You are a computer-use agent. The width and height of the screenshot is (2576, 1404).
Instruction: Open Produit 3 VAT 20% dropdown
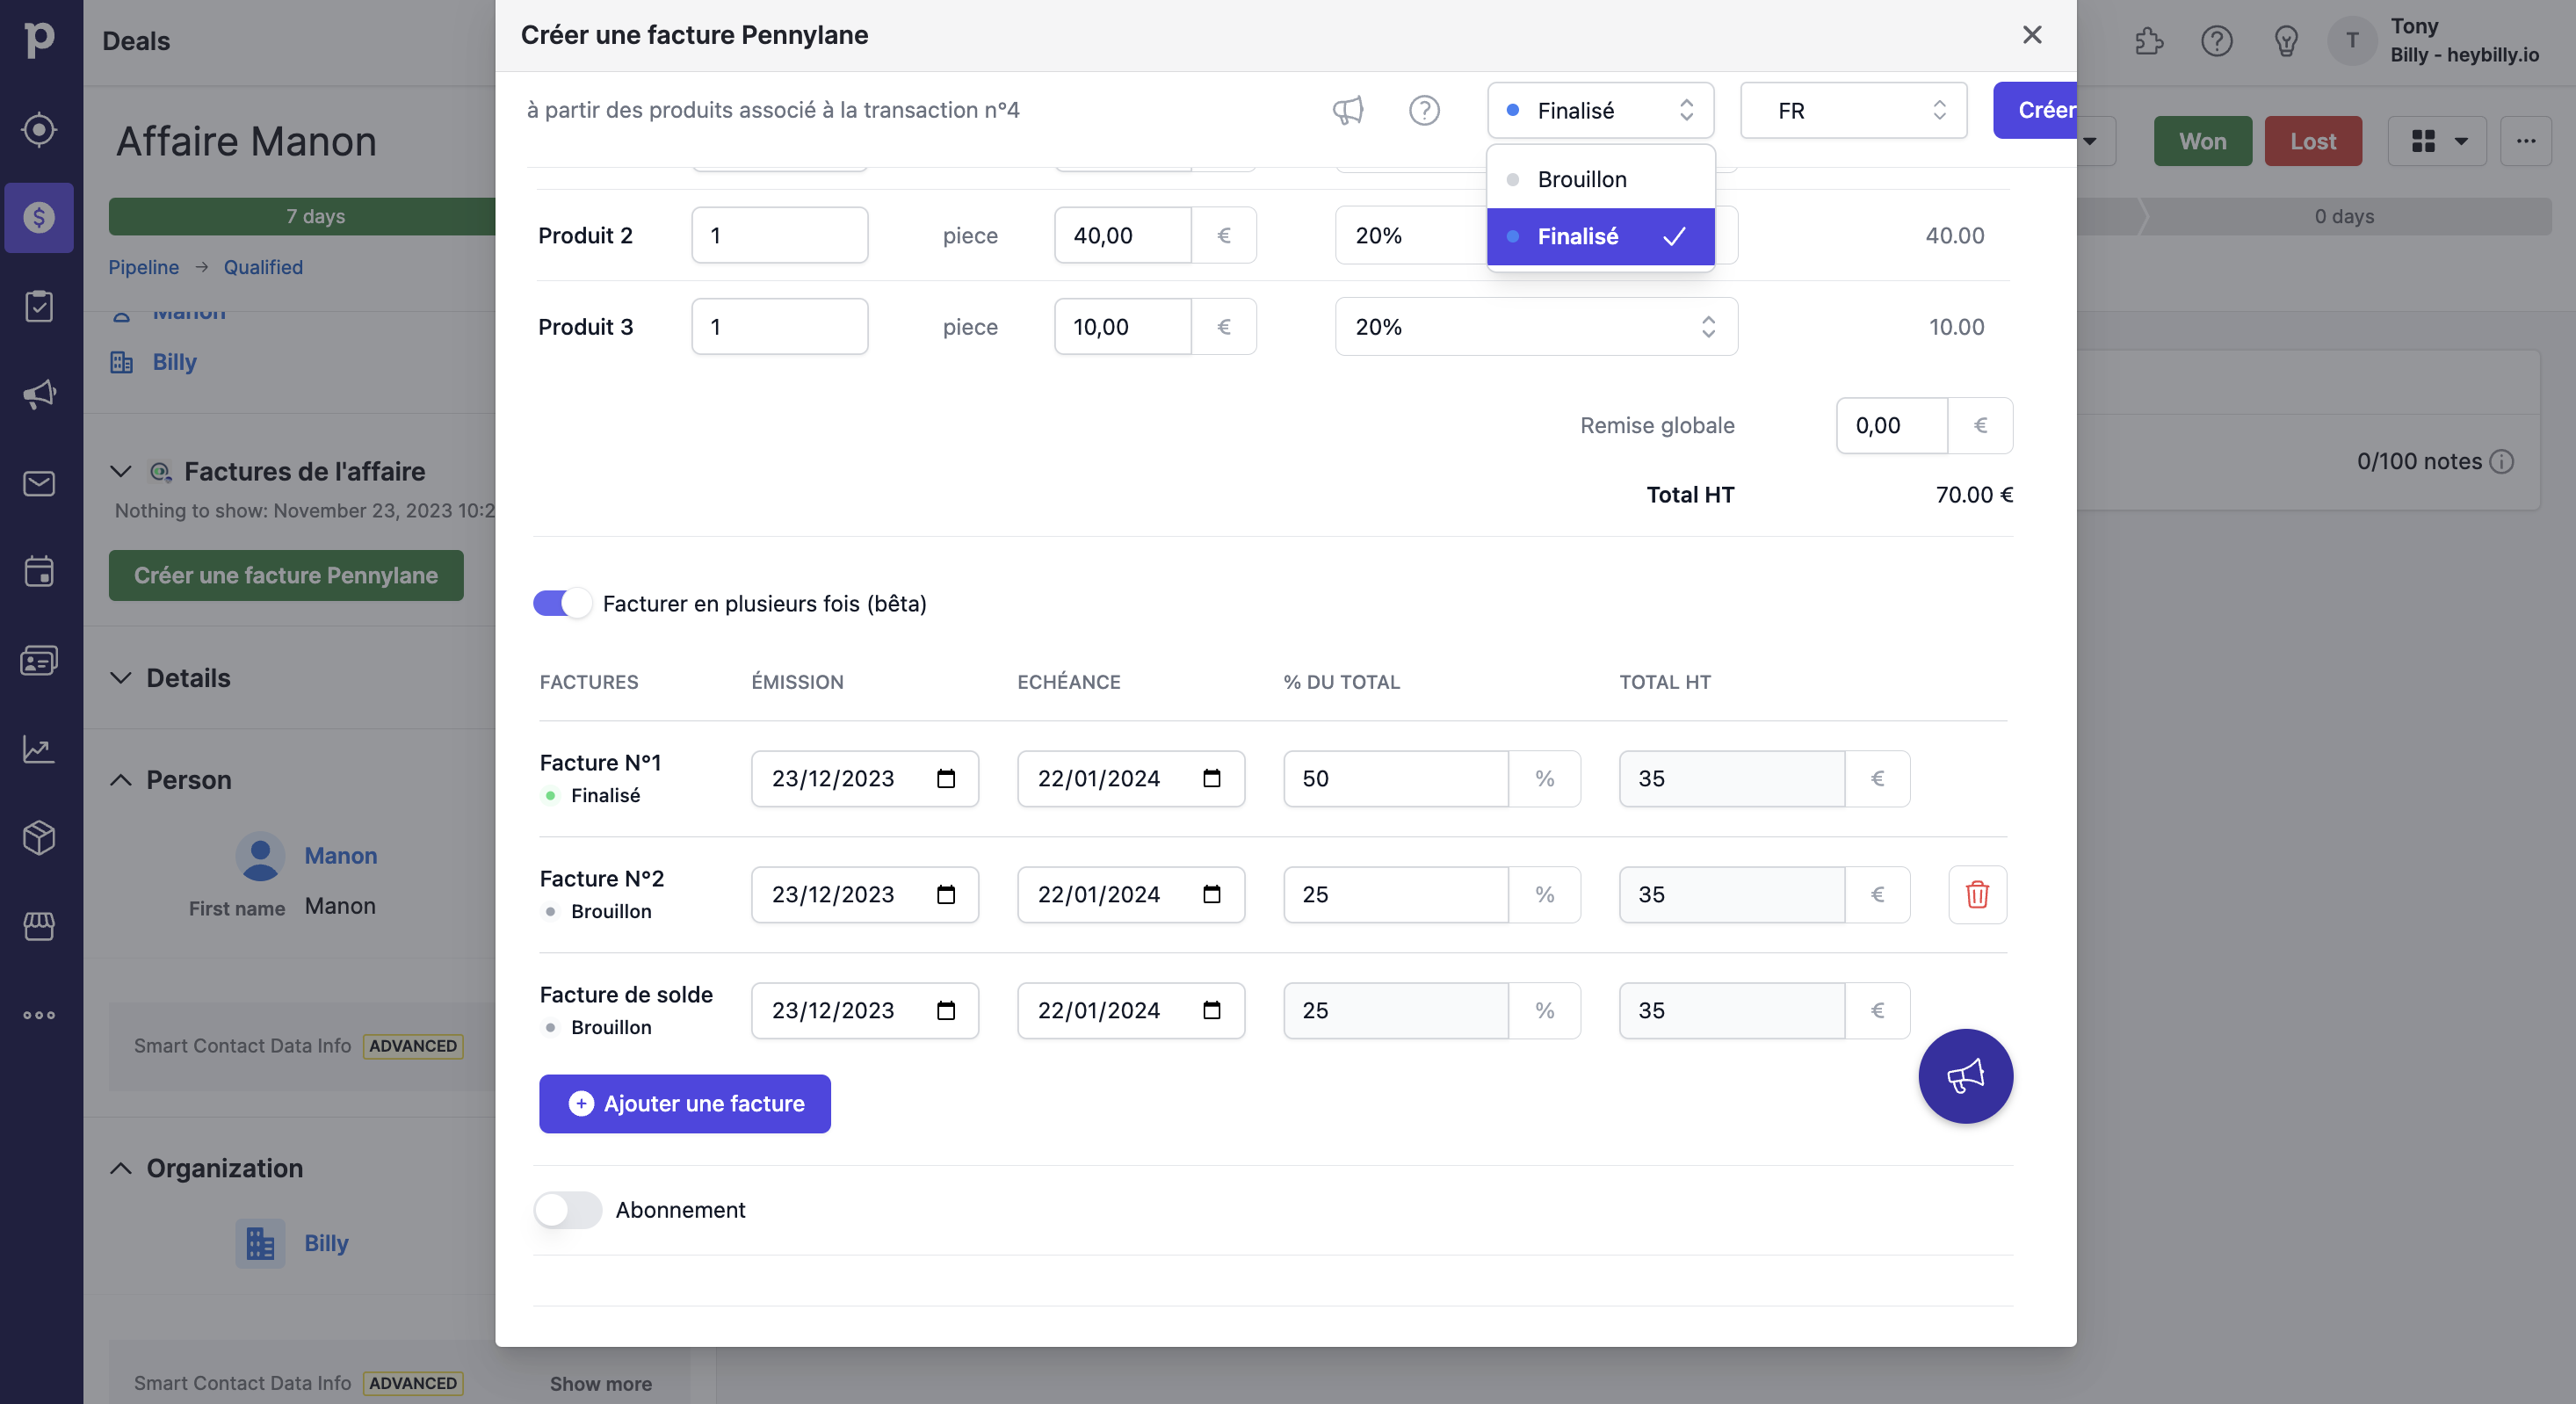(x=1536, y=326)
